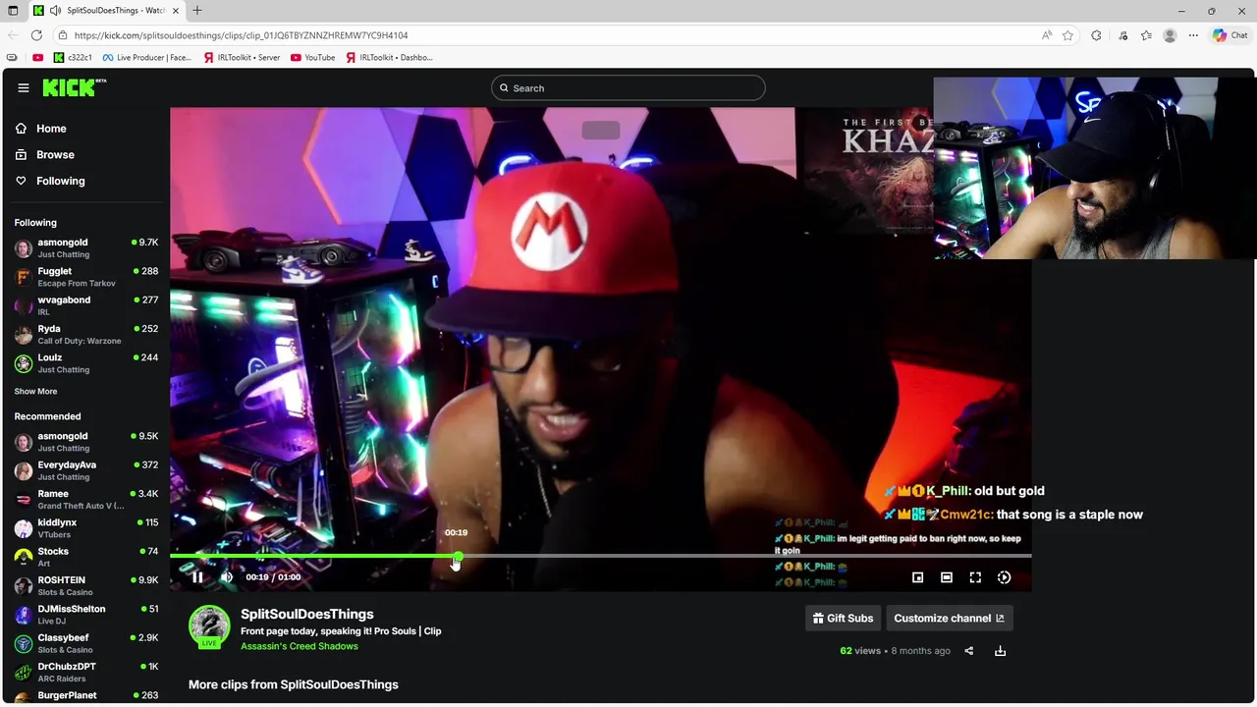Viewport: 1257px width, 707px height.
Task: Open the IRLToolkit Dashboard bookmark
Action: pos(390,57)
